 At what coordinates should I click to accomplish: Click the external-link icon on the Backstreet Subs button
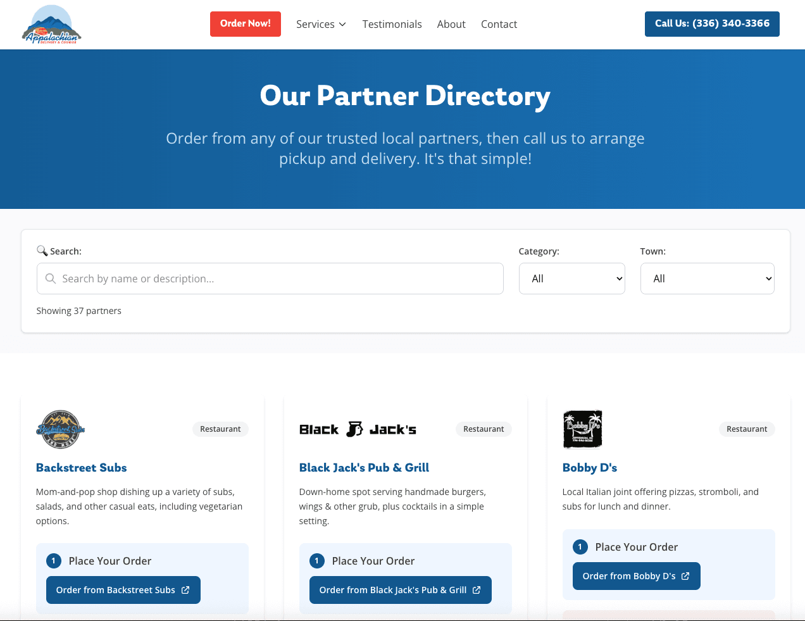click(x=185, y=589)
